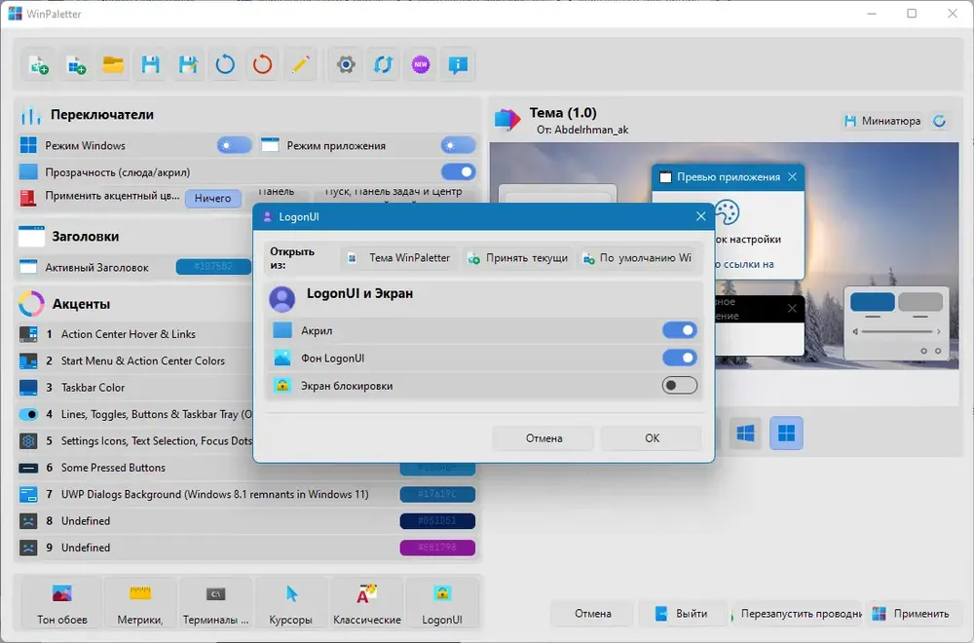The image size is (974, 643).
Task: Click OK in LogonUI dialog
Action: (x=652, y=438)
